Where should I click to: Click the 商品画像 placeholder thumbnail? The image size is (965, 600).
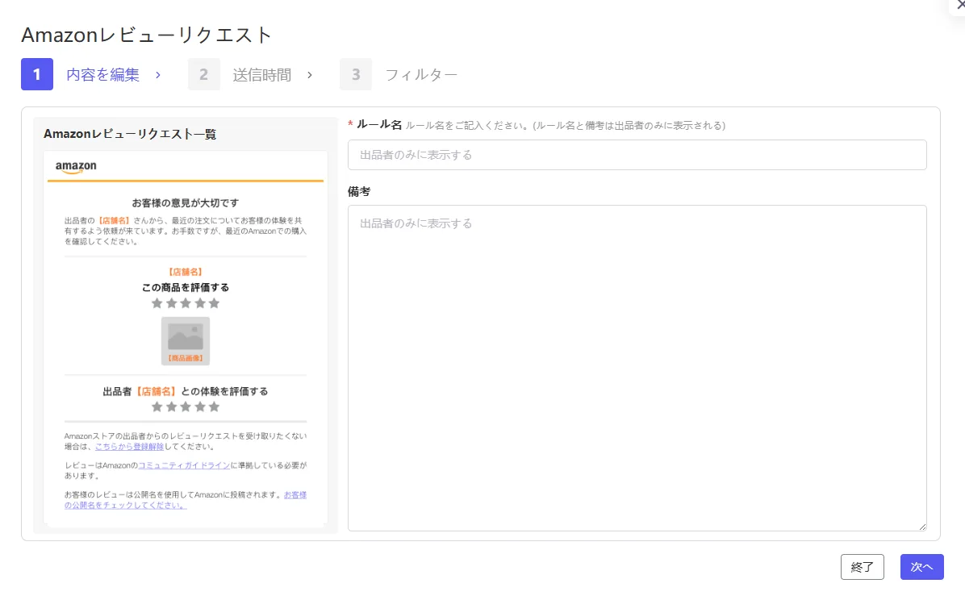tap(186, 341)
